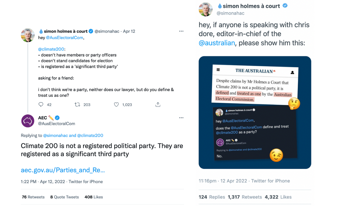Click the AEC profile avatar

click(x=28, y=121)
